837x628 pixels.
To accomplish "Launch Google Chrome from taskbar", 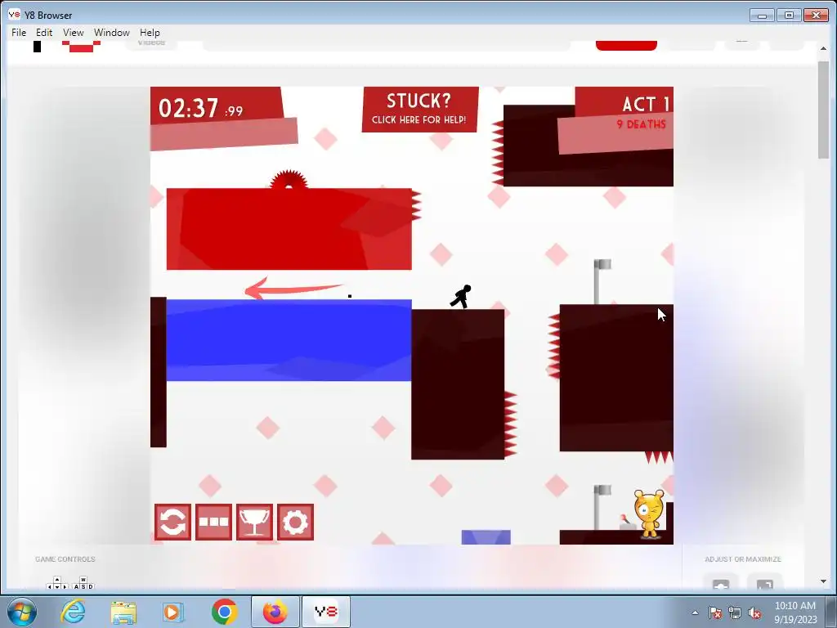I will (x=225, y=612).
